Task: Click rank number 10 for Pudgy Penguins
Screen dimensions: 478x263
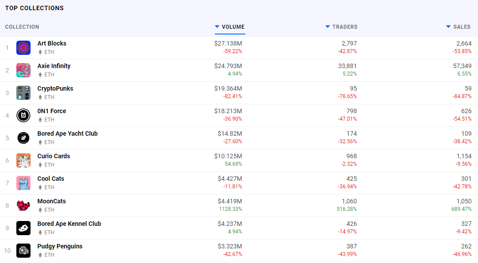Action: pos(8,251)
